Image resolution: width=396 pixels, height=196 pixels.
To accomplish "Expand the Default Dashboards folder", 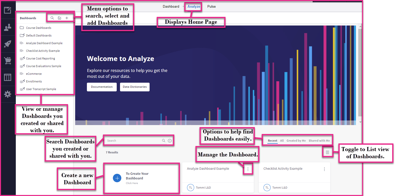I will point(38,35).
